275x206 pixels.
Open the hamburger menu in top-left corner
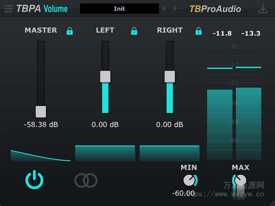click(8, 9)
